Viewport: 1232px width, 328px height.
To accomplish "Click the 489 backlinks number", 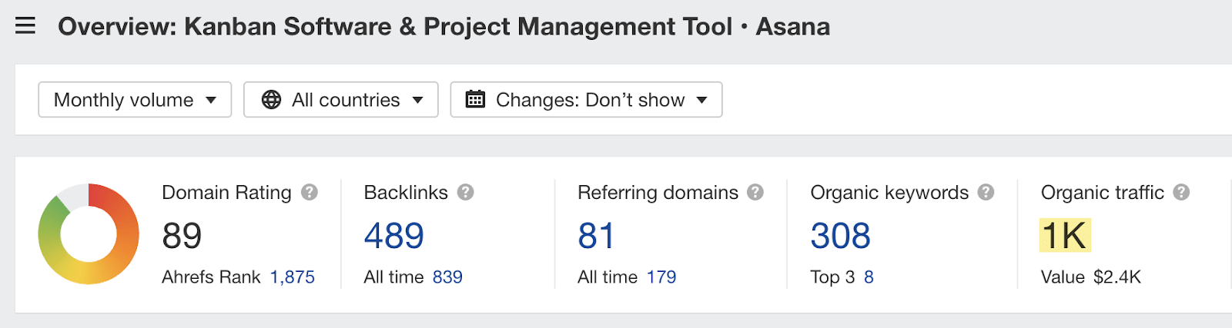I will [393, 236].
